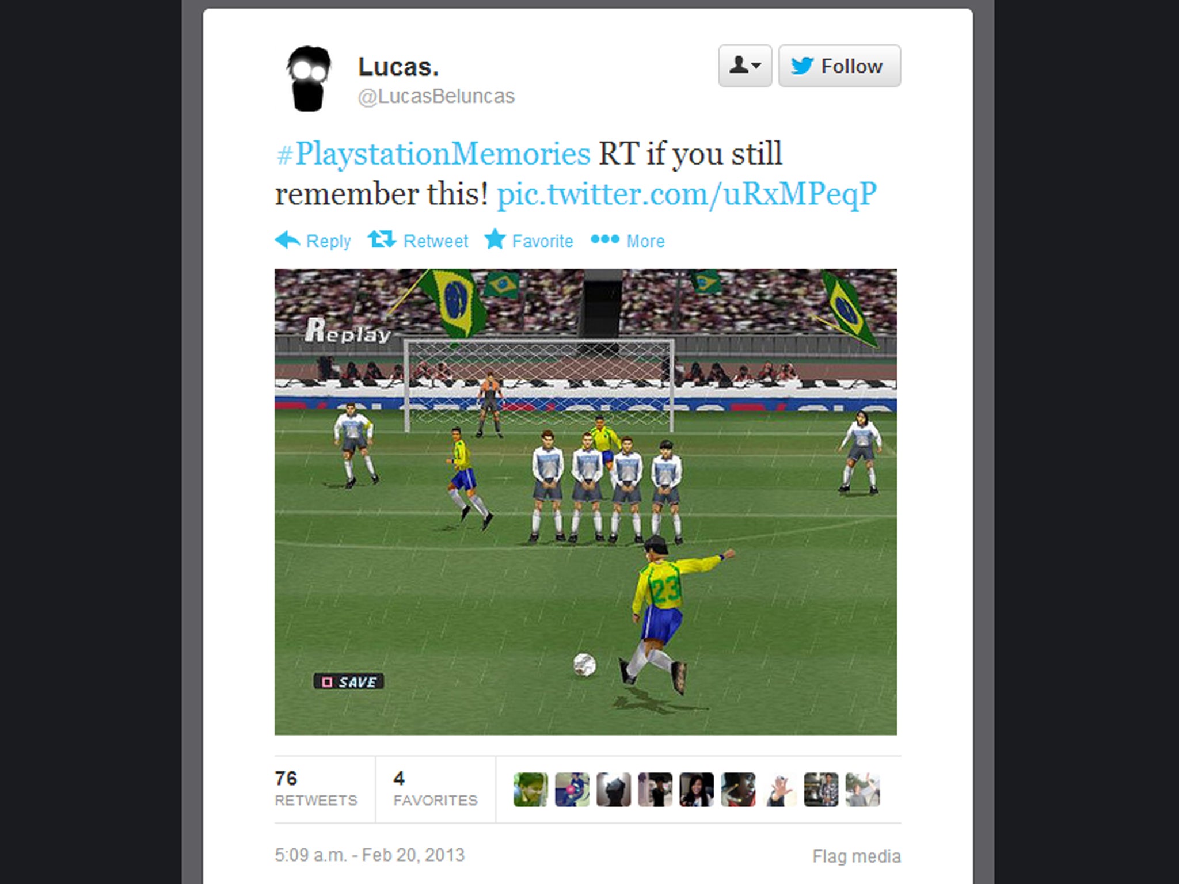Screen dimensions: 1179x884
Task: Open the pic.twitter.com/uRxMPeqP link
Action: click(687, 195)
